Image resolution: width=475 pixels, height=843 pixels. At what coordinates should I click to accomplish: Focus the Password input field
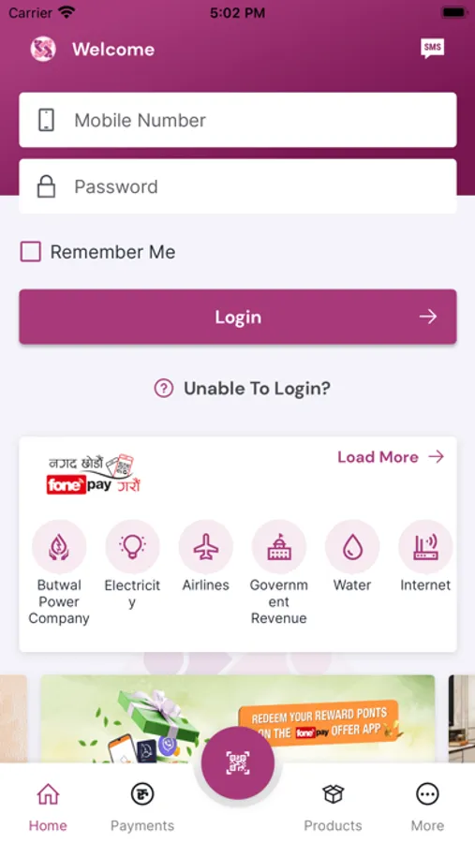click(238, 186)
